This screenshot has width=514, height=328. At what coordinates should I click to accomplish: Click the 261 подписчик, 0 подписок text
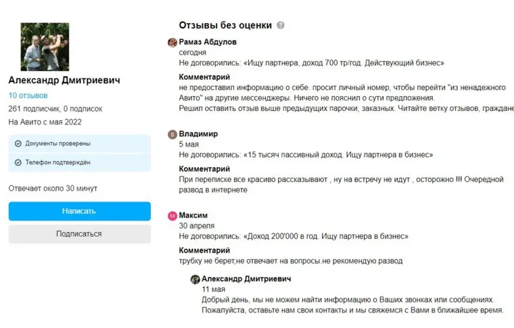pos(55,108)
